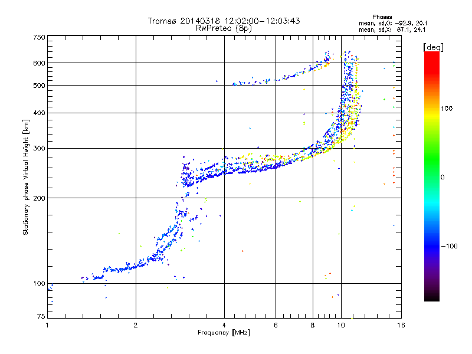Click the x-axis '8' MHz tick label
The image size is (472, 354).
(x=313, y=325)
